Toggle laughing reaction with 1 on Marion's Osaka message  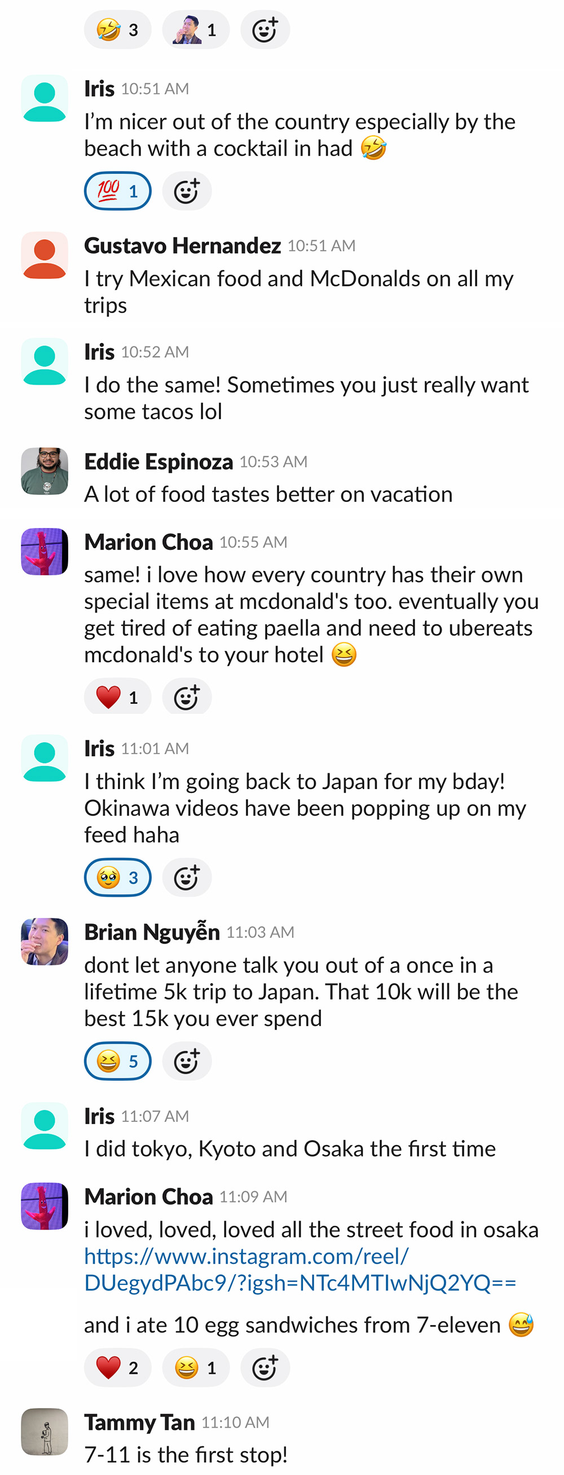coord(195,1367)
